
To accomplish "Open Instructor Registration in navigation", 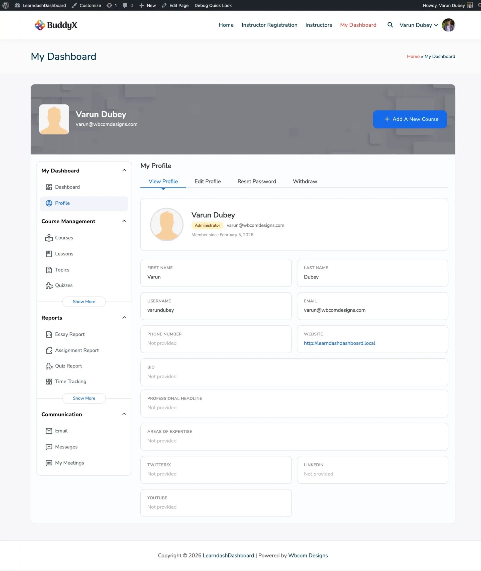I will 269,25.
